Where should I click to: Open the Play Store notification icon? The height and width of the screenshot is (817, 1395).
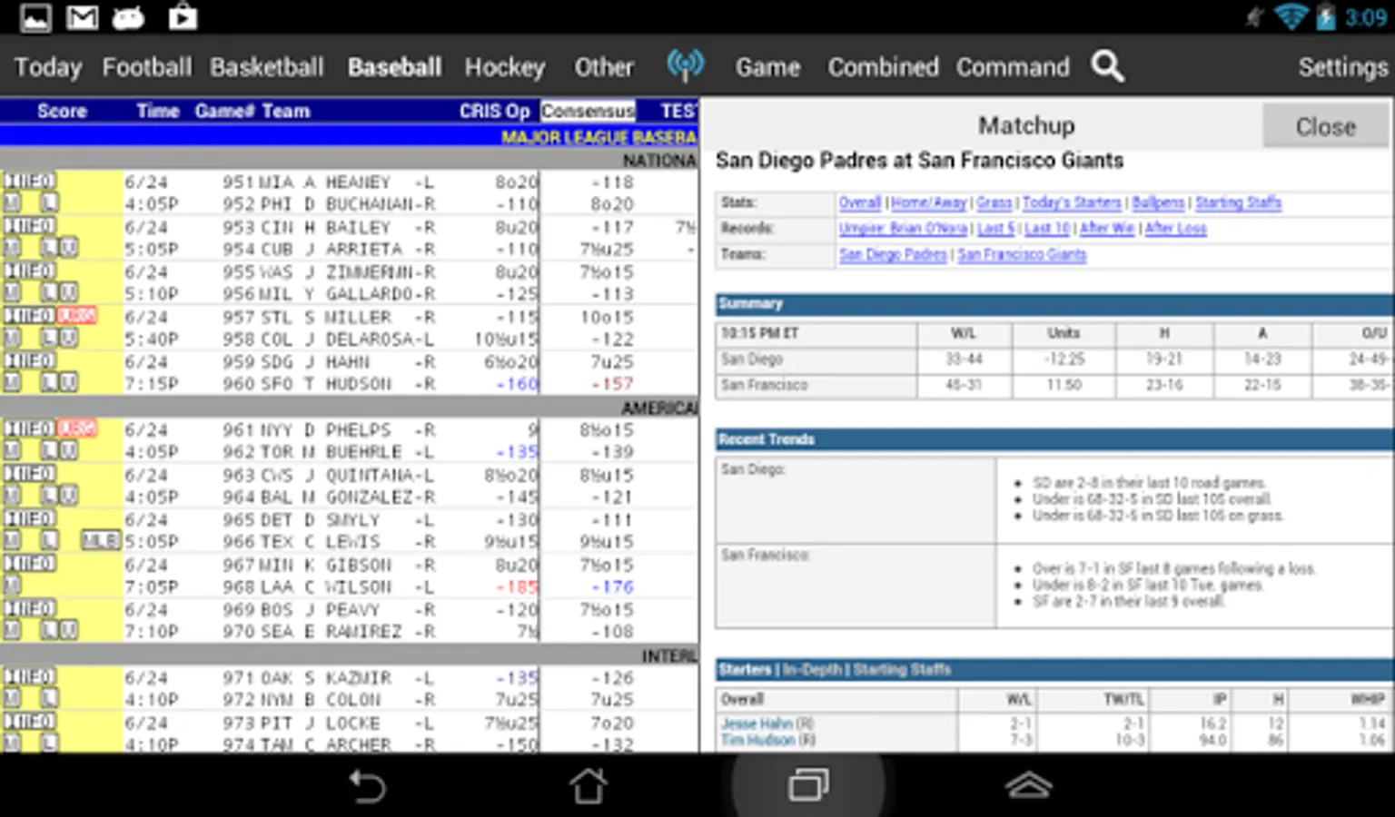(x=183, y=17)
